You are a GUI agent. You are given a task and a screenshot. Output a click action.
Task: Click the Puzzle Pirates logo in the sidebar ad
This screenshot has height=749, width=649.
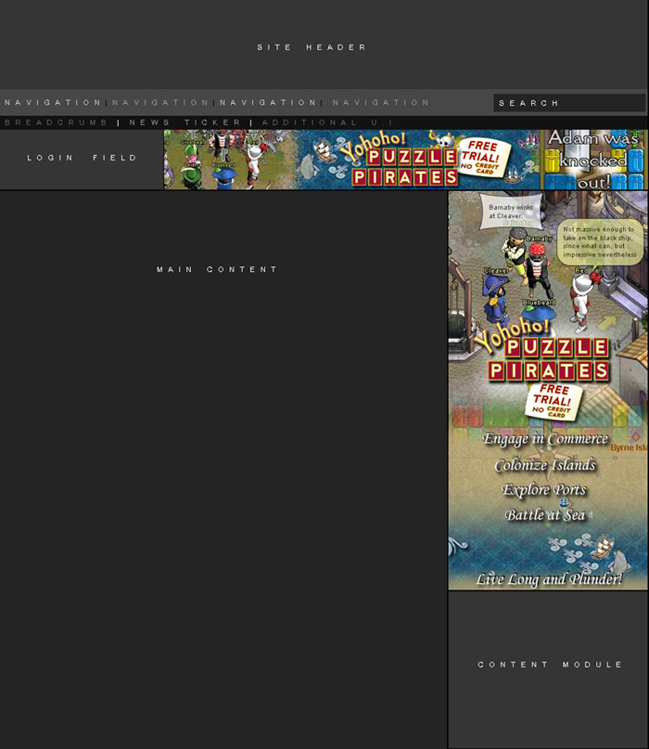544,353
